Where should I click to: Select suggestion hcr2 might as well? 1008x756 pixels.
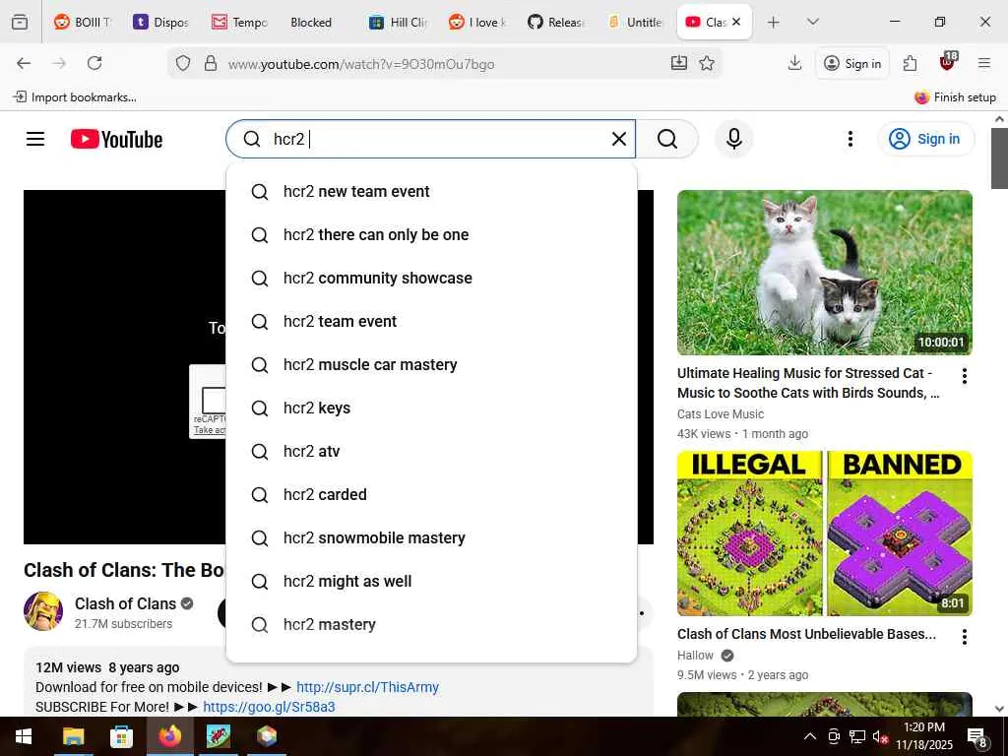pos(431,581)
